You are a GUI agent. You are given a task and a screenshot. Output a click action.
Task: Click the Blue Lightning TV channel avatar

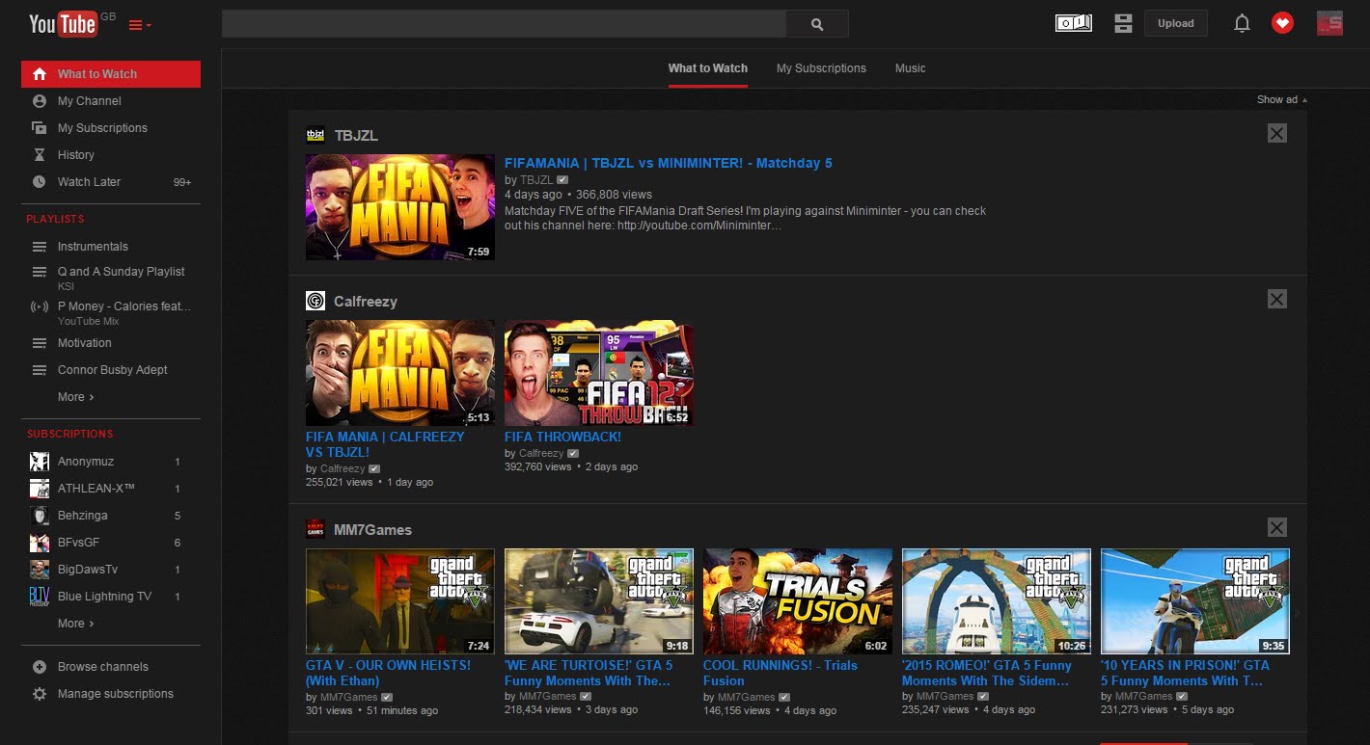(x=40, y=597)
